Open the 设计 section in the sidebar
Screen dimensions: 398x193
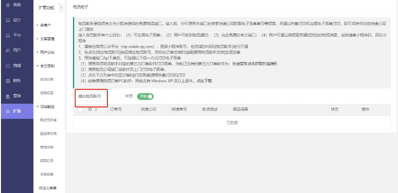(x=17, y=20)
